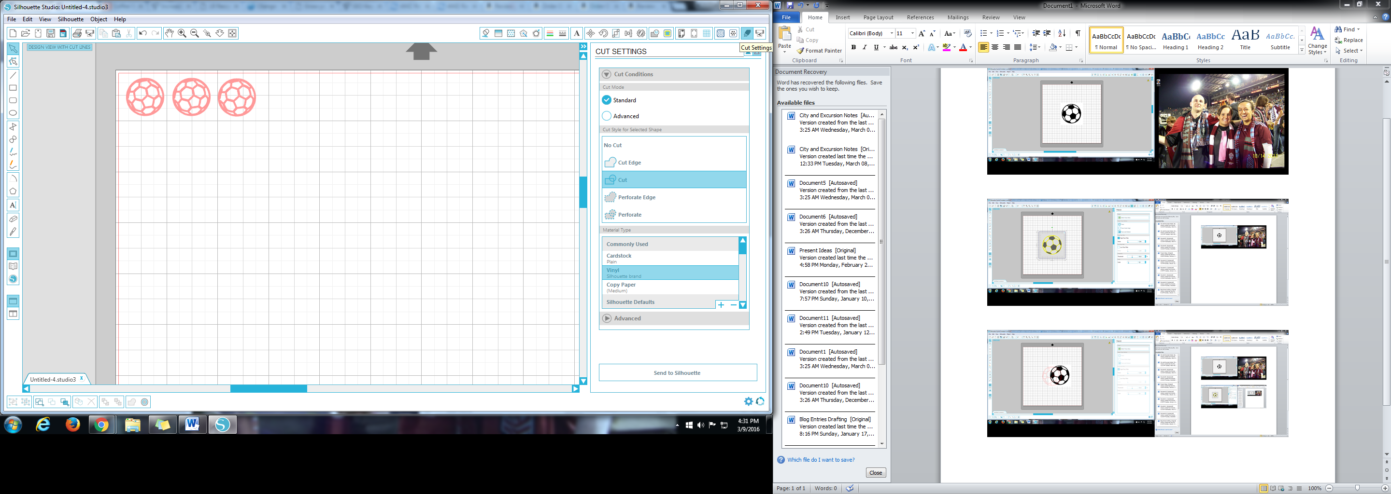Open the Calibri (Body) font dropdown

point(892,33)
